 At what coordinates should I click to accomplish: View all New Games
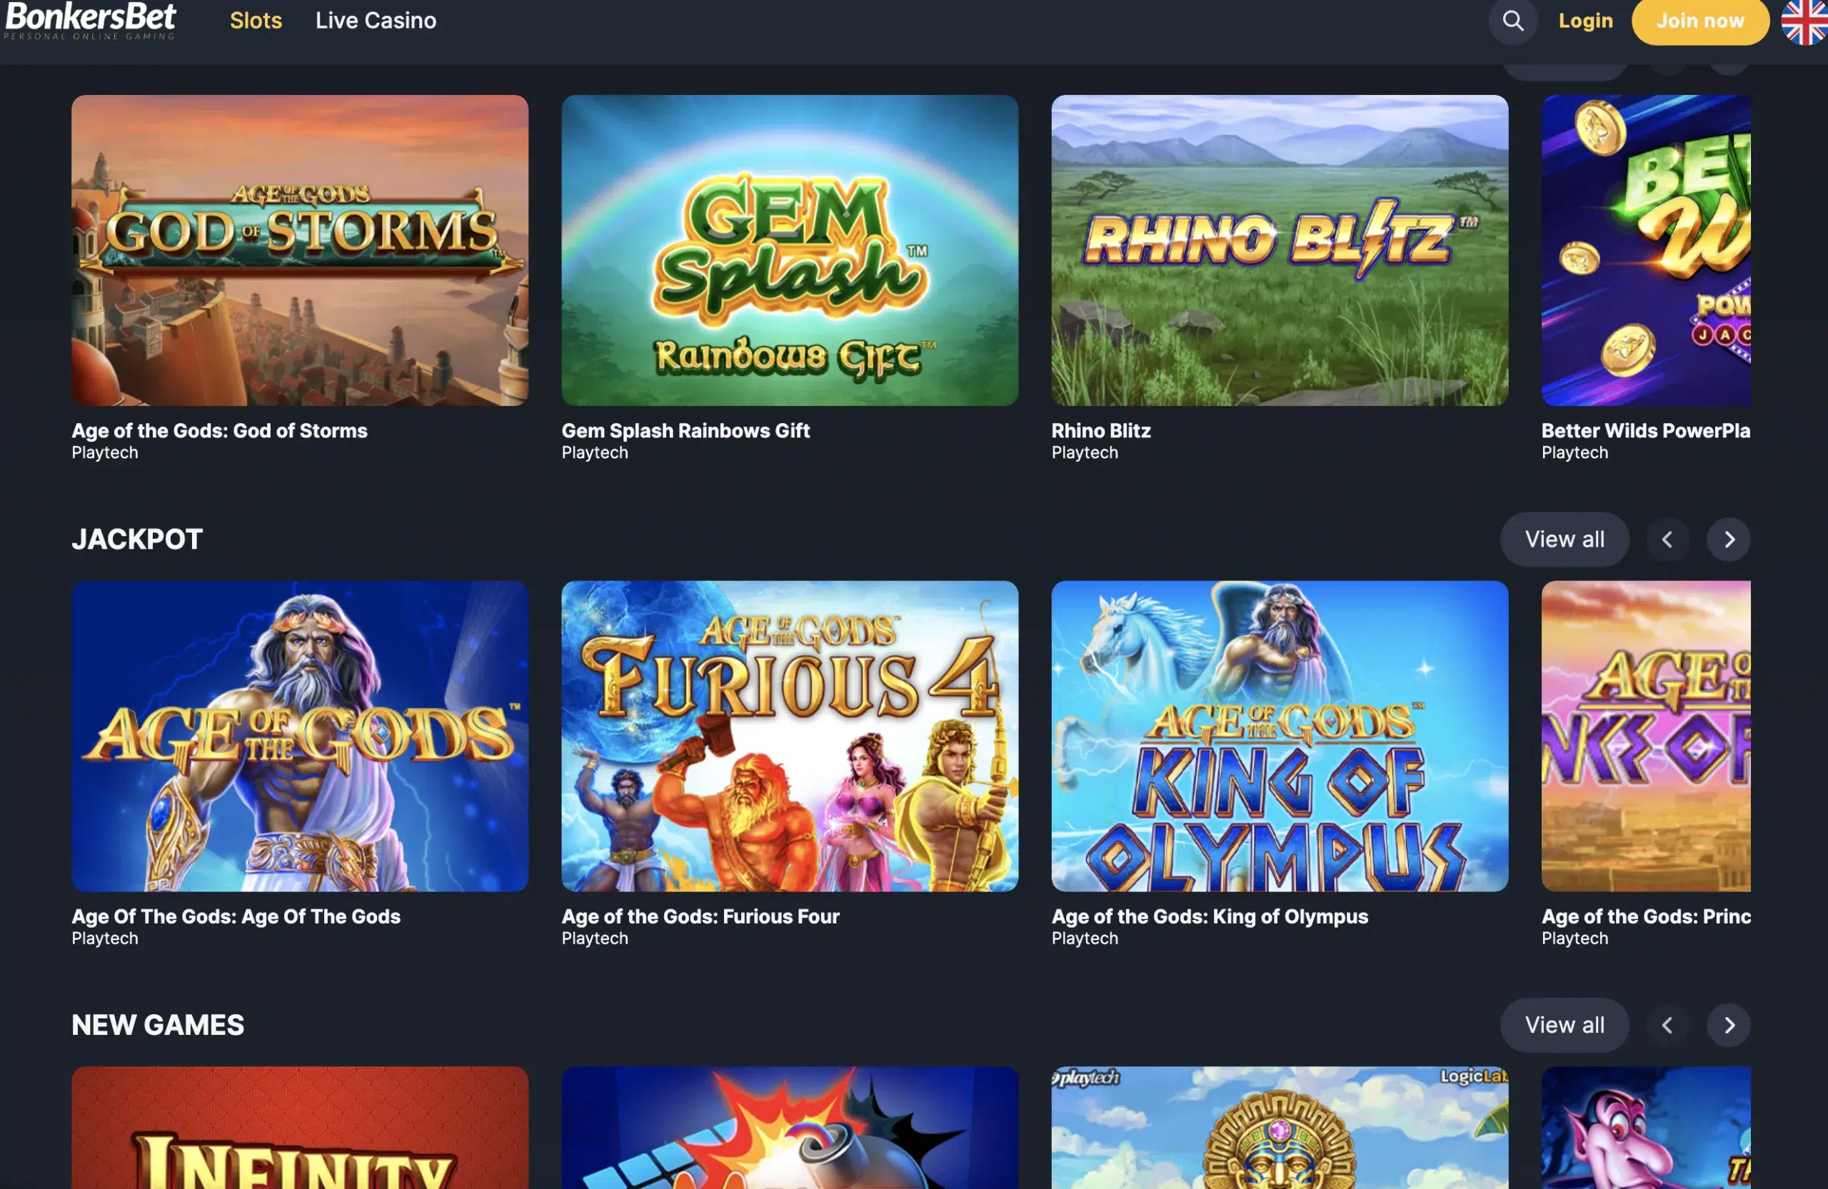tap(1564, 1026)
